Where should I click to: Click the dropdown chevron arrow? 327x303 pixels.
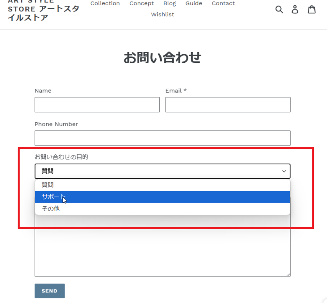(x=284, y=171)
